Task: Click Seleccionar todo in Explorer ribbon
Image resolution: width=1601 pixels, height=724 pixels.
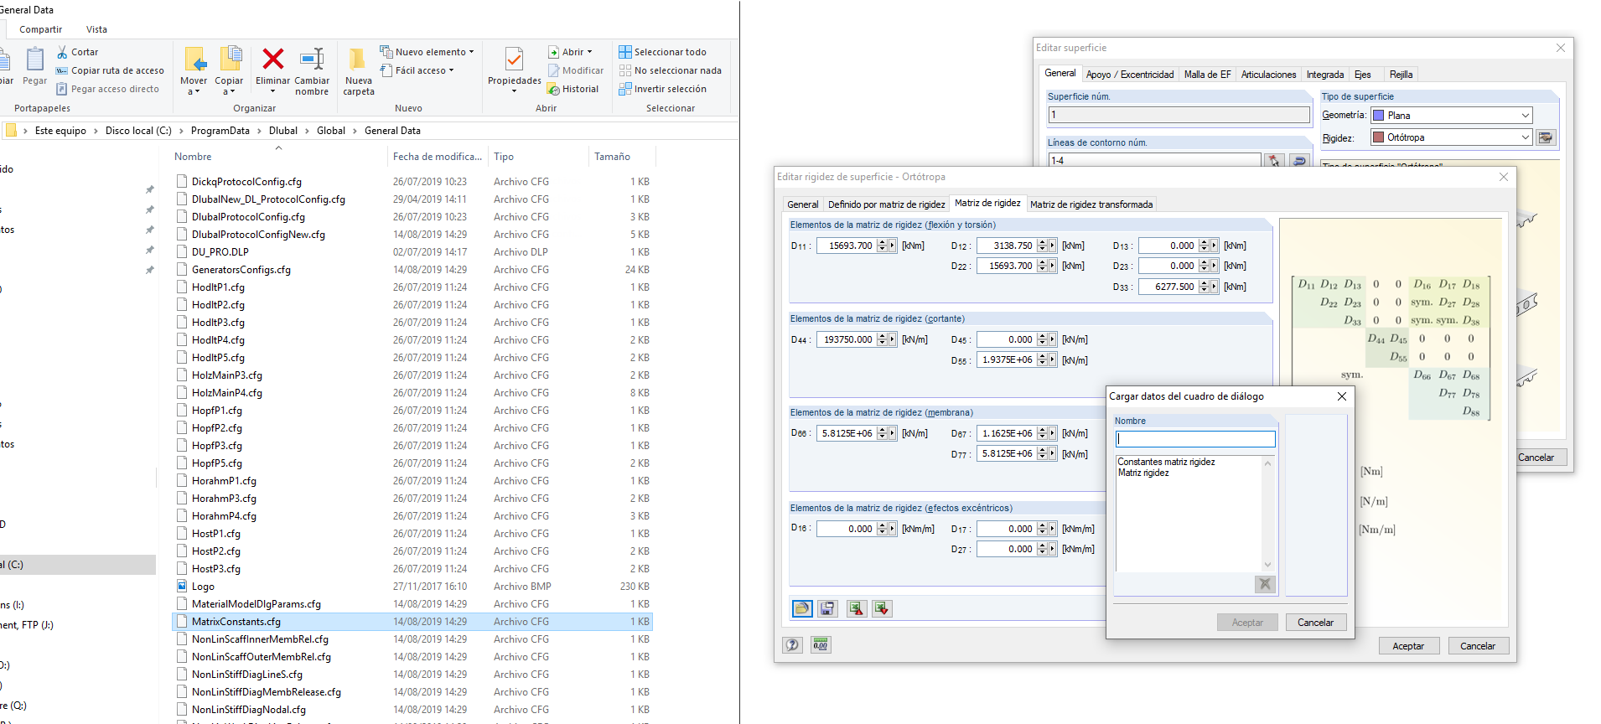Action: pyautogui.click(x=662, y=52)
